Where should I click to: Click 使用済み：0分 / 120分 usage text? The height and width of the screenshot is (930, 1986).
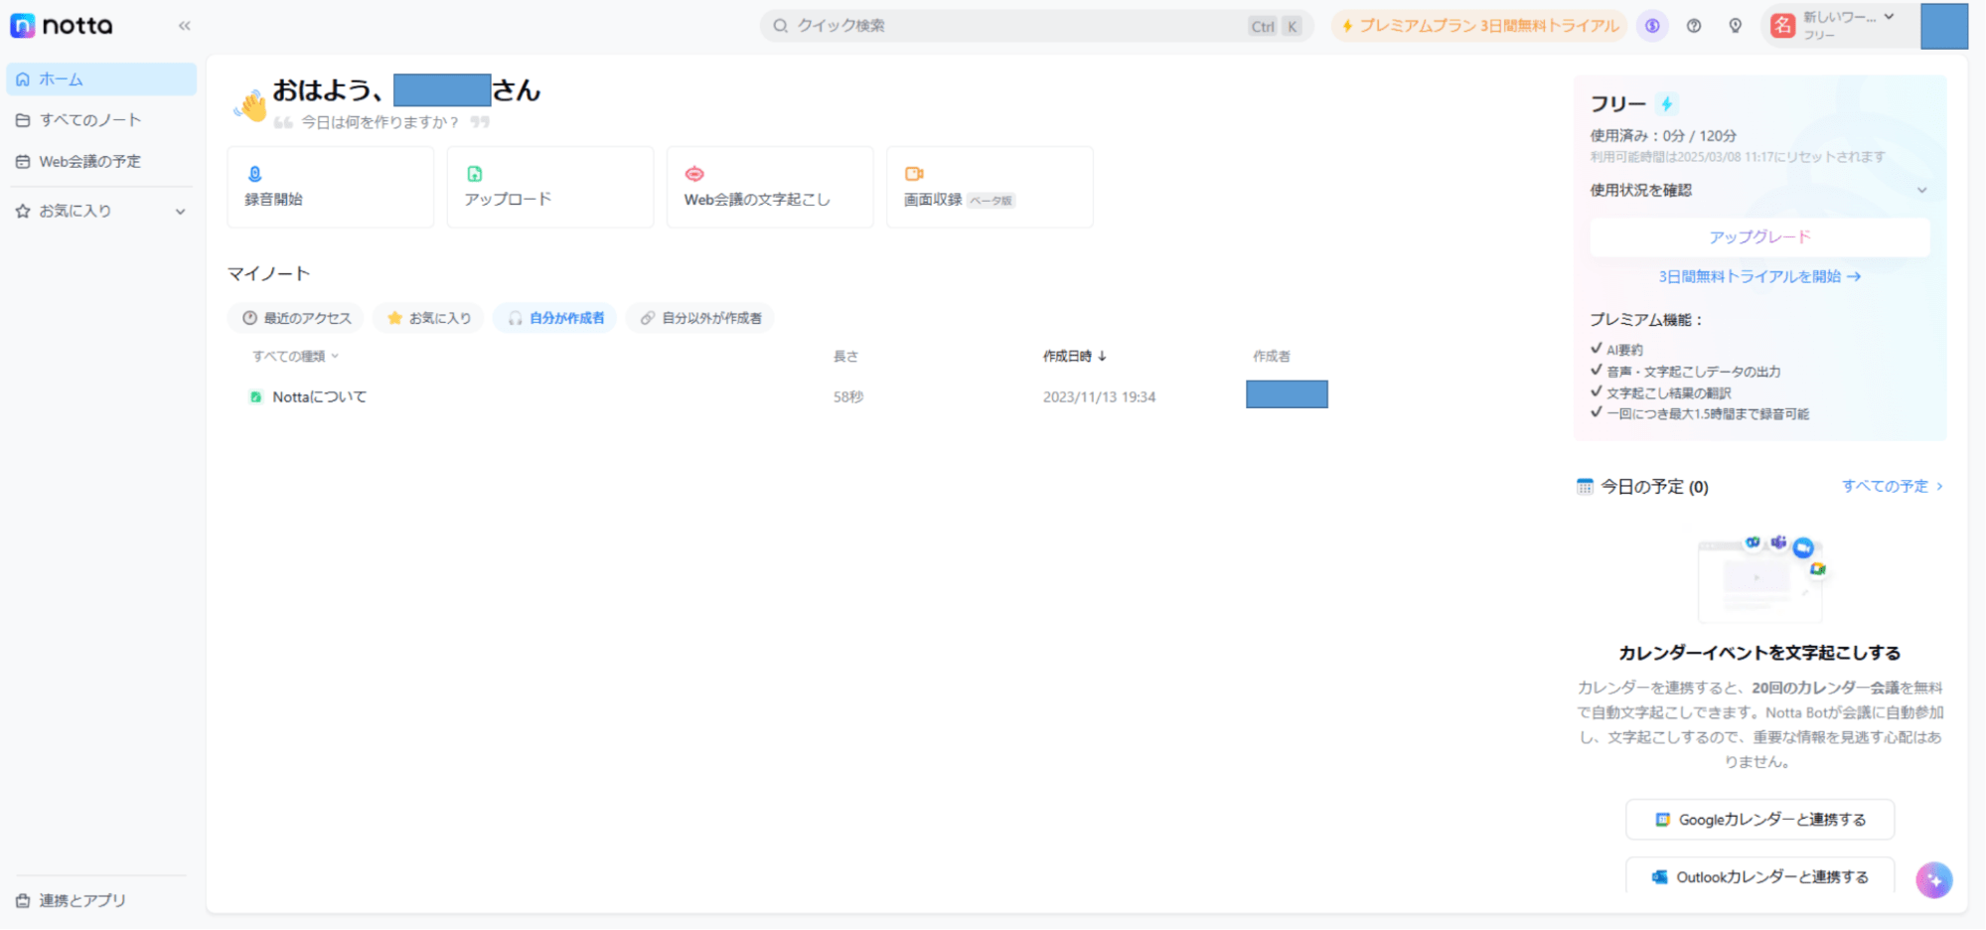(x=1662, y=135)
